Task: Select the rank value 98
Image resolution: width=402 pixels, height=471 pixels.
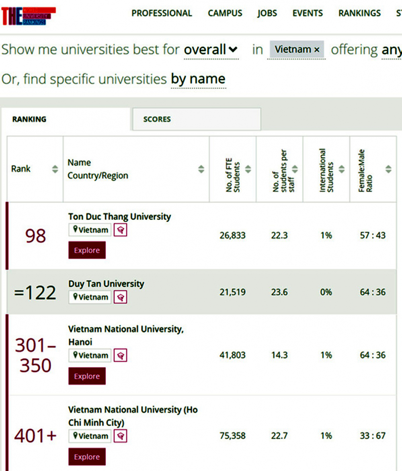Action: pyautogui.click(x=35, y=236)
